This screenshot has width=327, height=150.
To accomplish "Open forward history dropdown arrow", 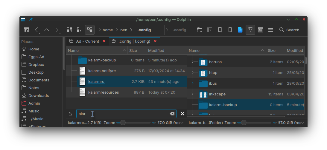I will [x=60, y=33].
